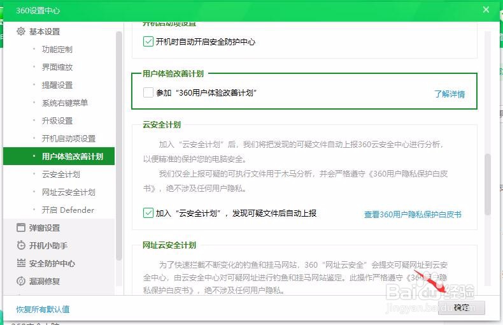Click the 安全防护中心 icon
This screenshot has width=503, height=325.
(21, 263)
